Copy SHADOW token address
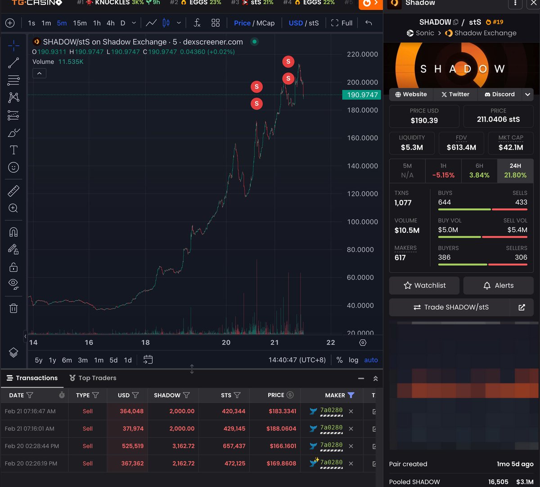 (455, 22)
